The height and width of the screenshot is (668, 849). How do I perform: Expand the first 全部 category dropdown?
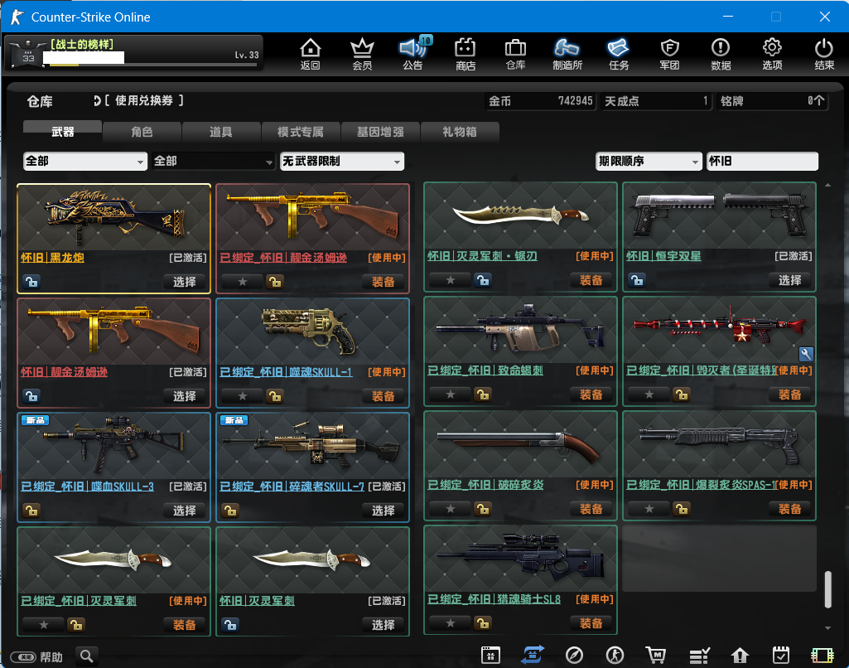click(x=85, y=161)
